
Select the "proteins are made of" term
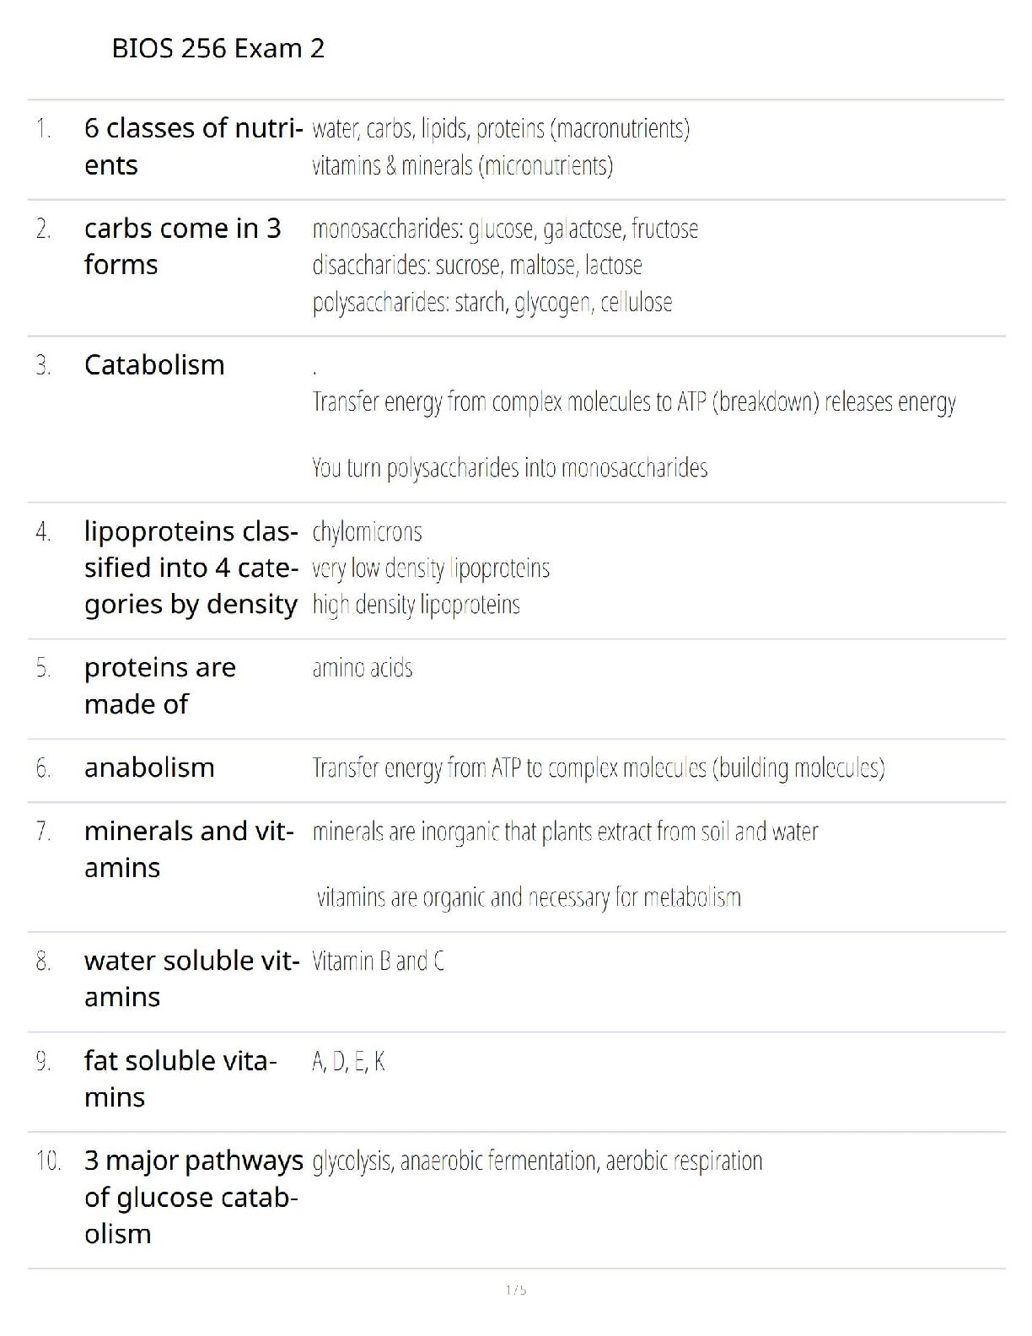[160, 685]
